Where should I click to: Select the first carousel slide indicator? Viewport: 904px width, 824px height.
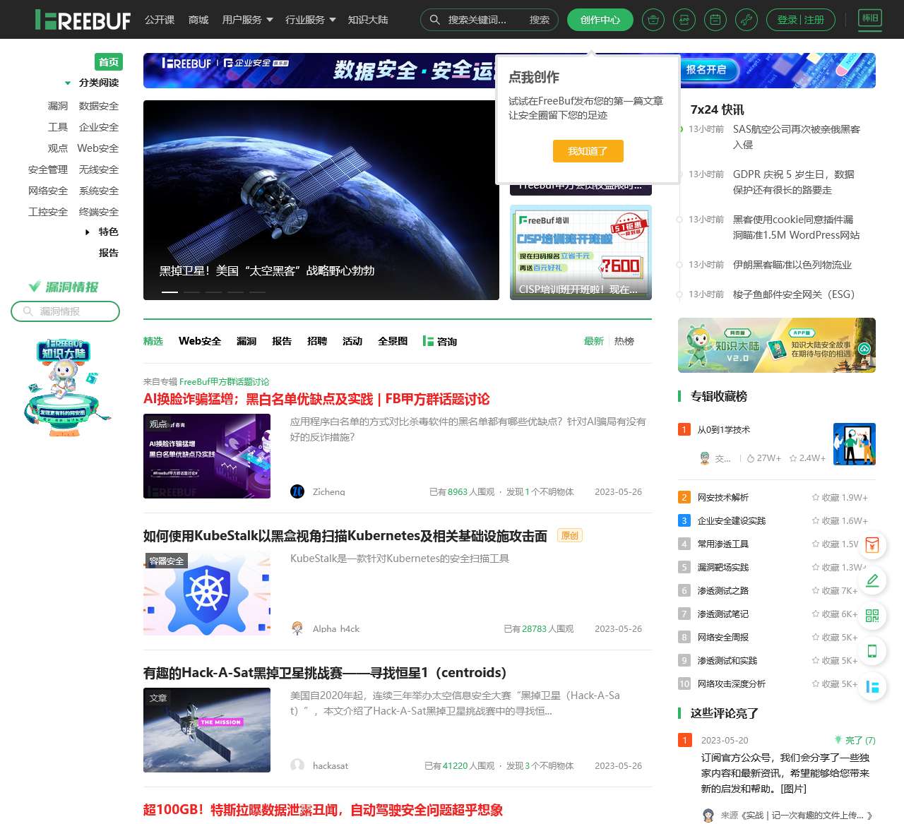[169, 292]
